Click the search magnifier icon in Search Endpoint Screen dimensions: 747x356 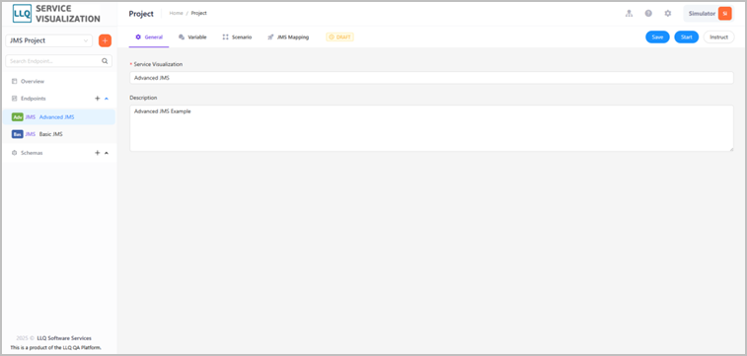tap(105, 61)
